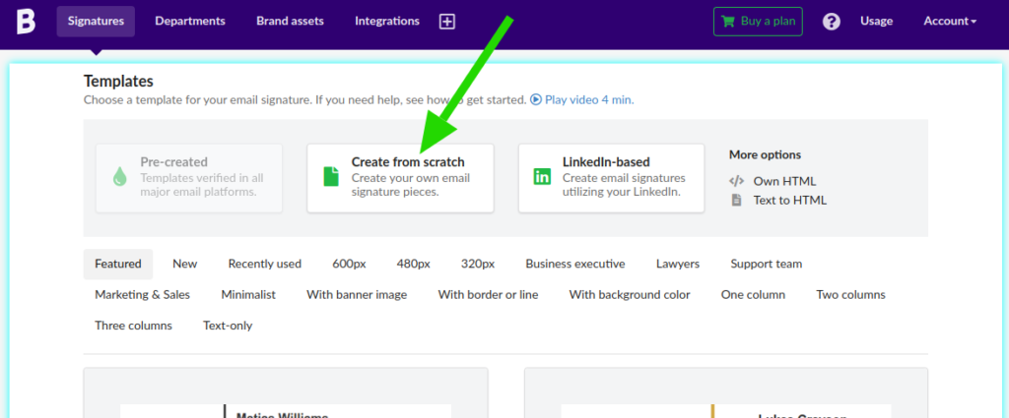Pick the With background color filter

(x=630, y=294)
